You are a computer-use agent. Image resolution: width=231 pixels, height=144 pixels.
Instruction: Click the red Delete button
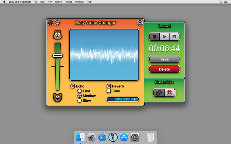(164, 69)
